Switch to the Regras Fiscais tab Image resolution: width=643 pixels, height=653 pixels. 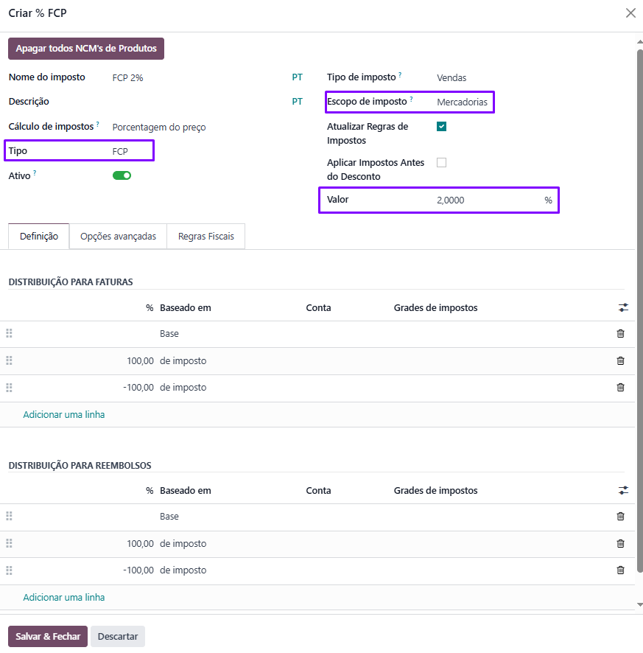206,237
